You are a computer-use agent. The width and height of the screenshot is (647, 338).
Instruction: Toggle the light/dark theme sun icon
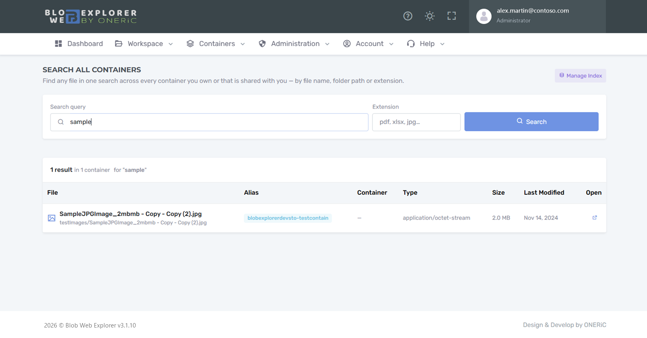tap(429, 16)
